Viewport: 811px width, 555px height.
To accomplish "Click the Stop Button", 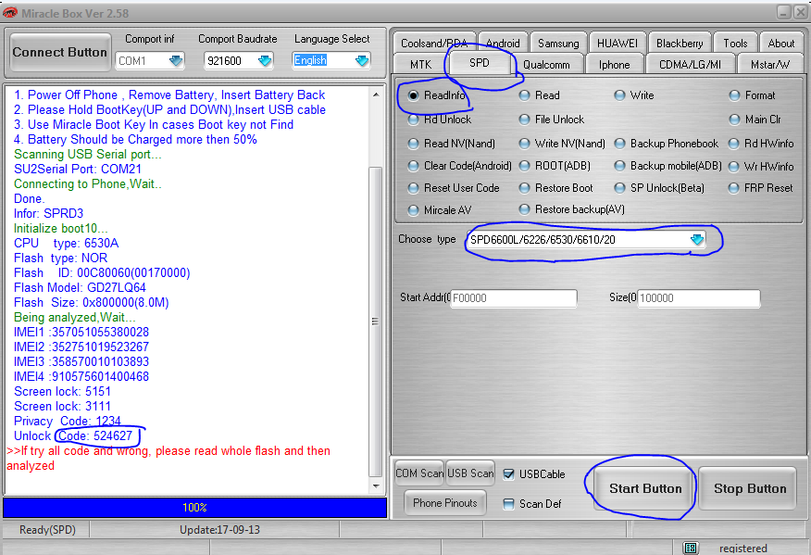I will click(x=749, y=488).
